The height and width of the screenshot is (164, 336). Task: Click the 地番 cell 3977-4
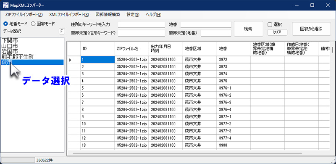pos(234,138)
